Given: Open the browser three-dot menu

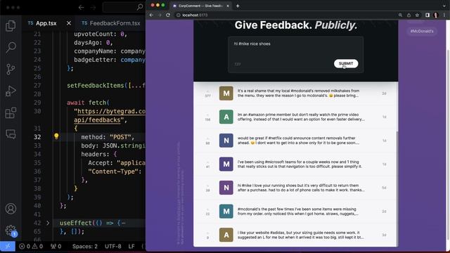Looking at the screenshot, I should (x=444, y=15).
